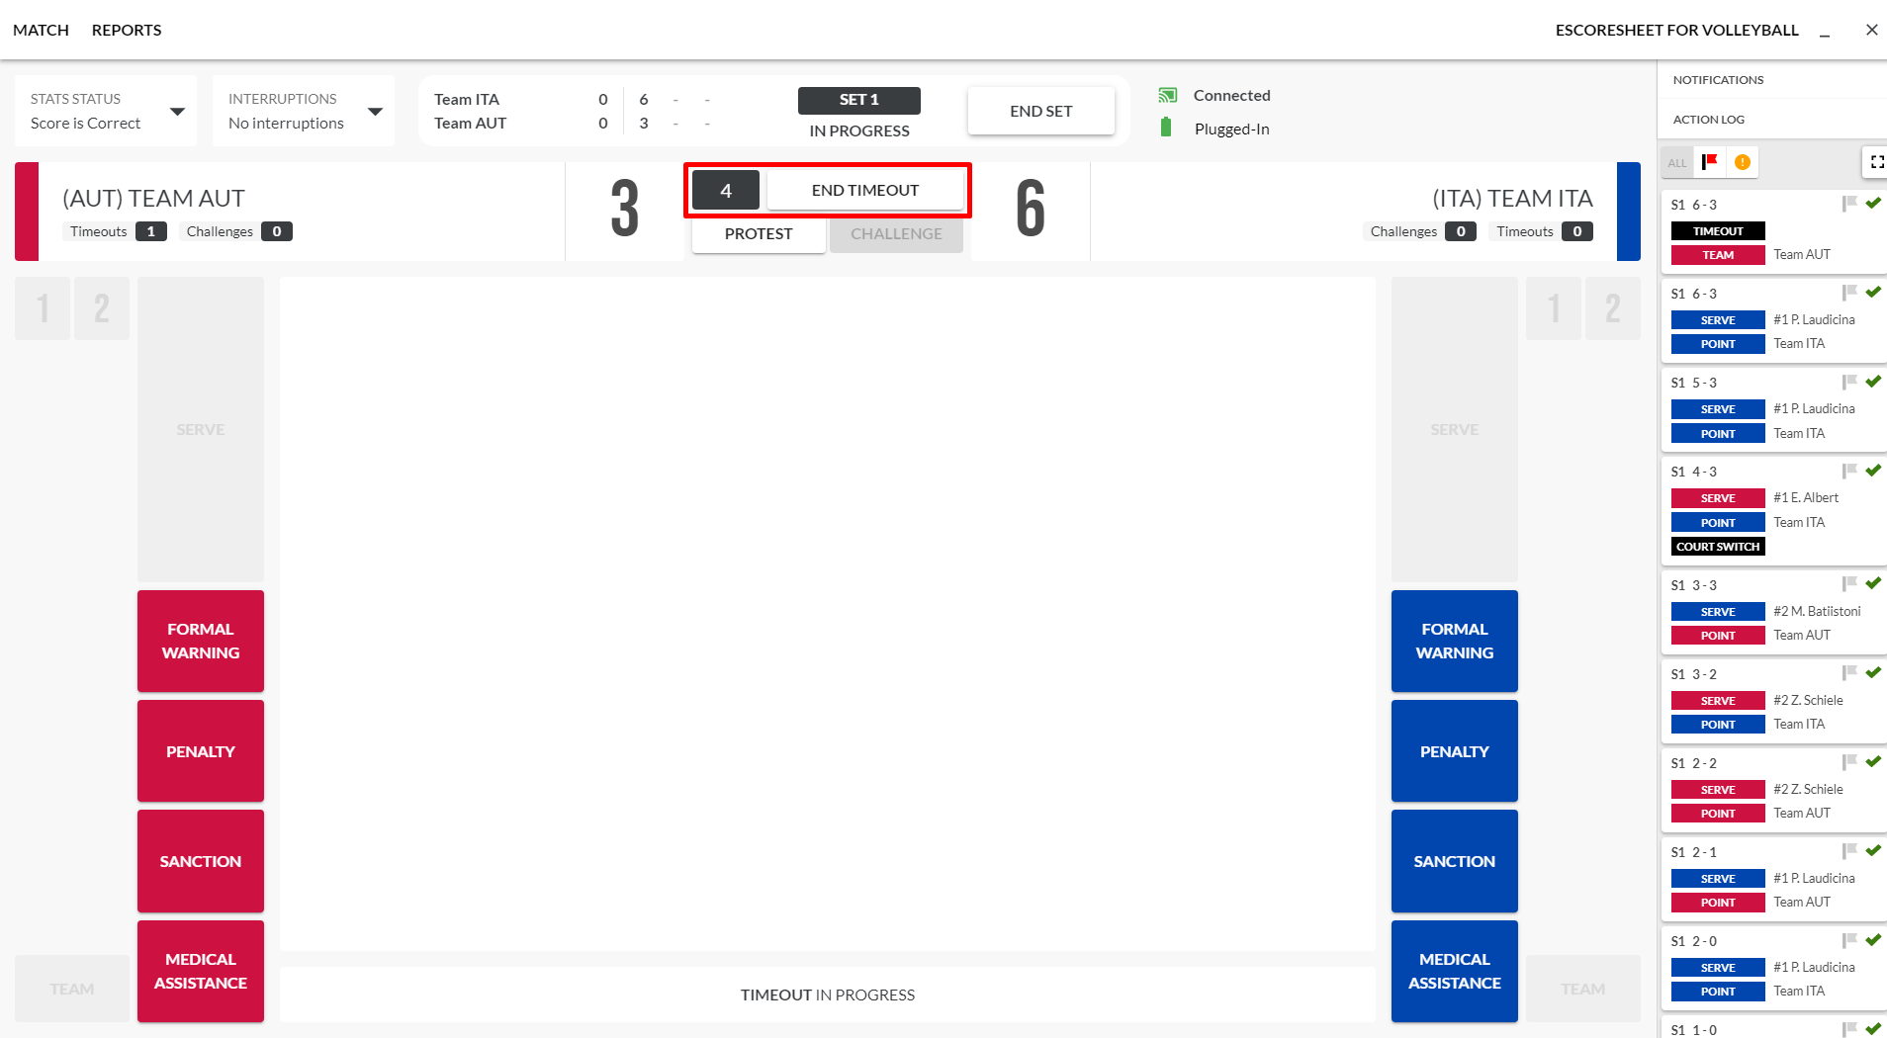
Task: Flag the S1 5-3 log entry
Action: point(1849,382)
